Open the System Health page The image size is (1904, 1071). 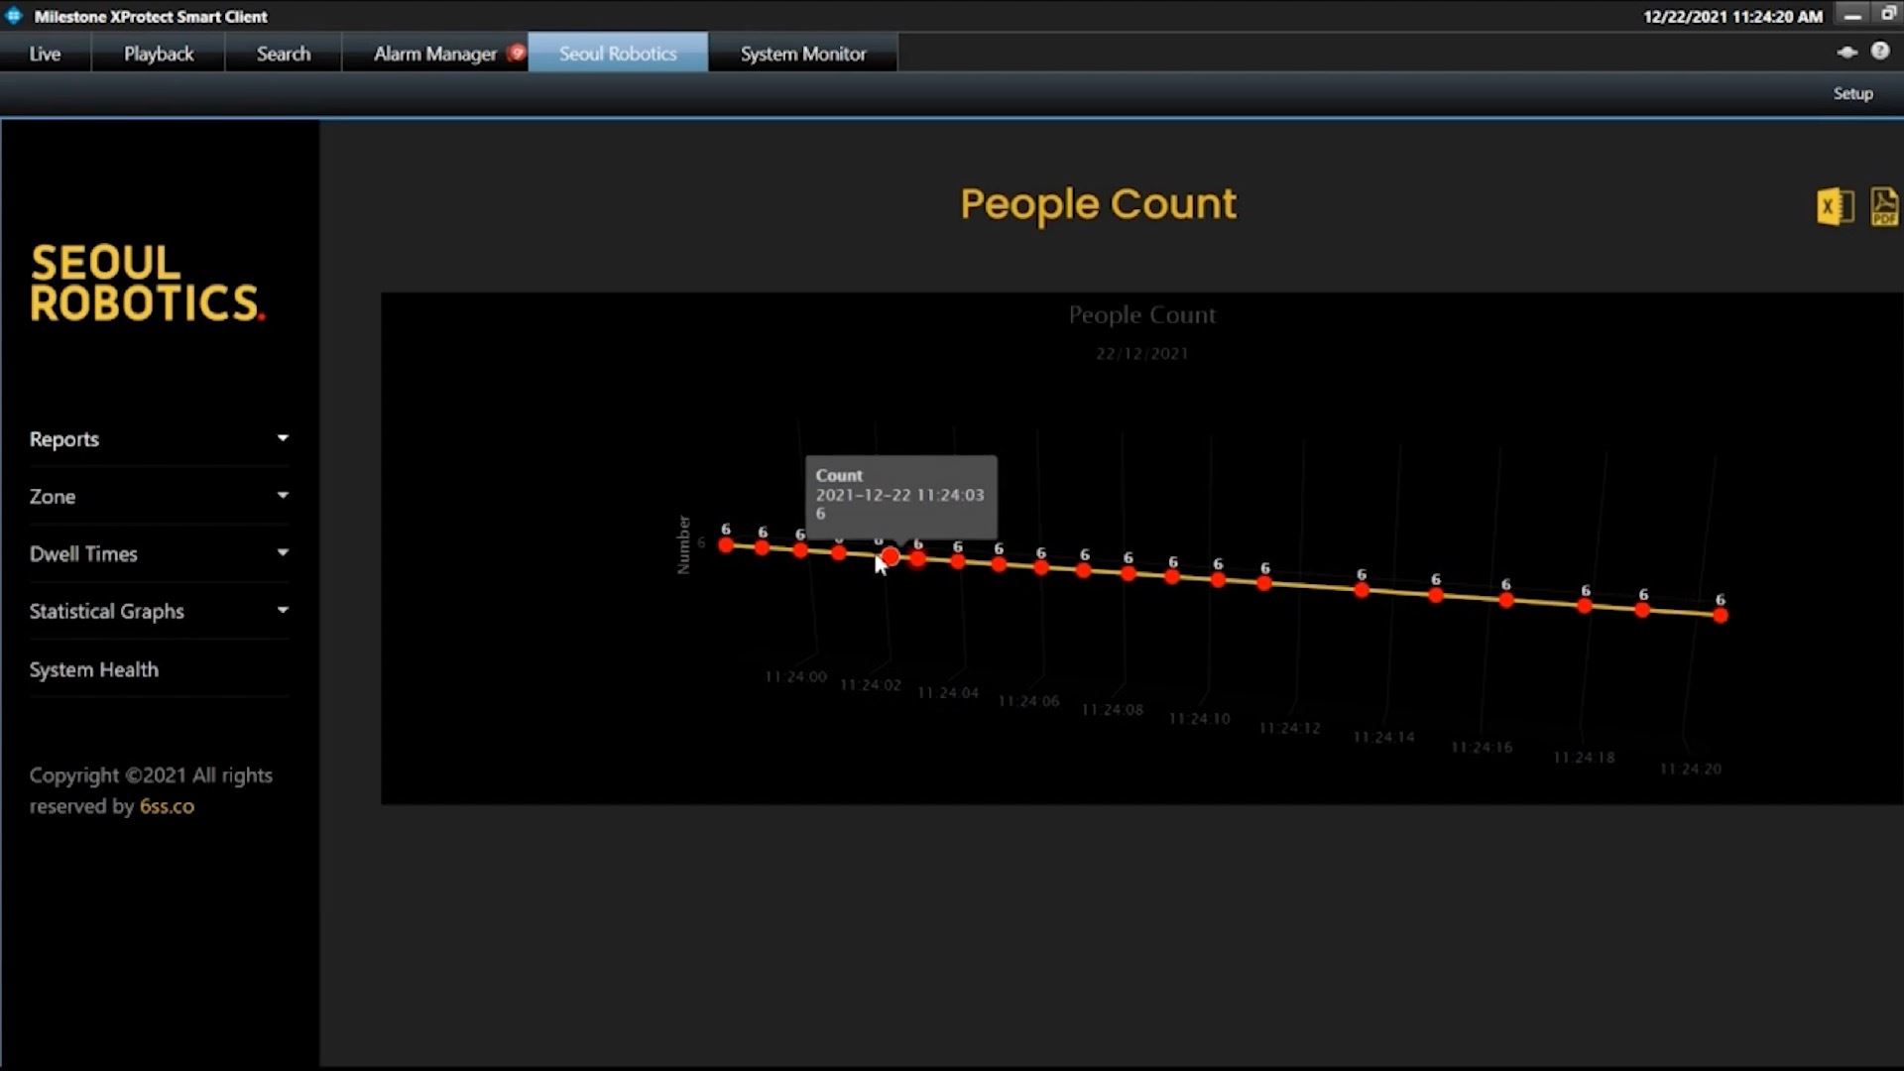pyautogui.click(x=94, y=669)
